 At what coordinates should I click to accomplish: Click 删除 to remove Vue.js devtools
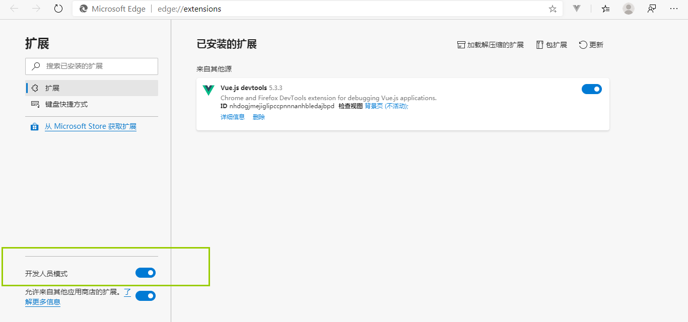tap(259, 117)
